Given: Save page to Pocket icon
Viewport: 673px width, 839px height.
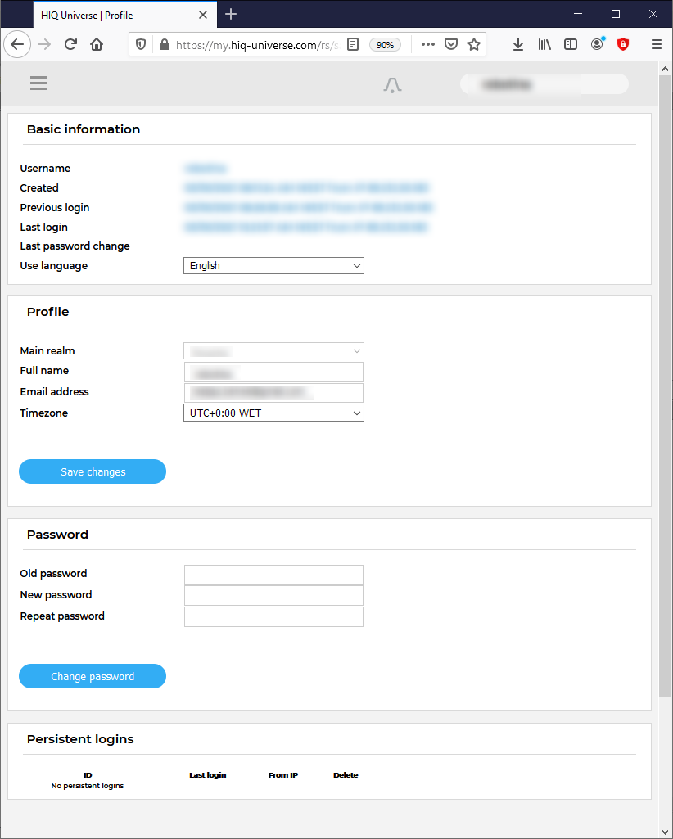Looking at the screenshot, I should coord(451,45).
